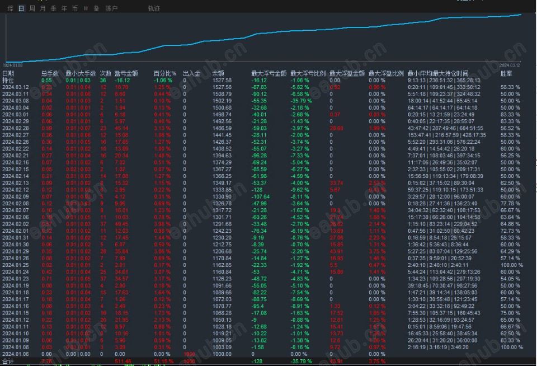This screenshot has height=366, width=537.
Task: Switch to the 综 summary tab
Action: click(11, 8)
